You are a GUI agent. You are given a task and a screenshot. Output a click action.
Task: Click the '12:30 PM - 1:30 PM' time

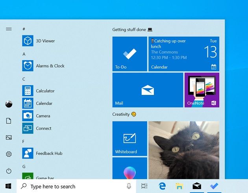[169, 58]
